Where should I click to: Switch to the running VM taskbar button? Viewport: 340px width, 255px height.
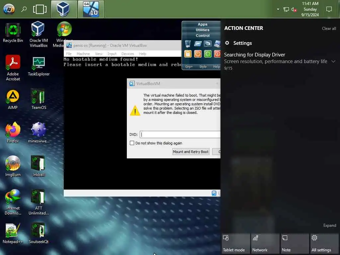(91, 9)
